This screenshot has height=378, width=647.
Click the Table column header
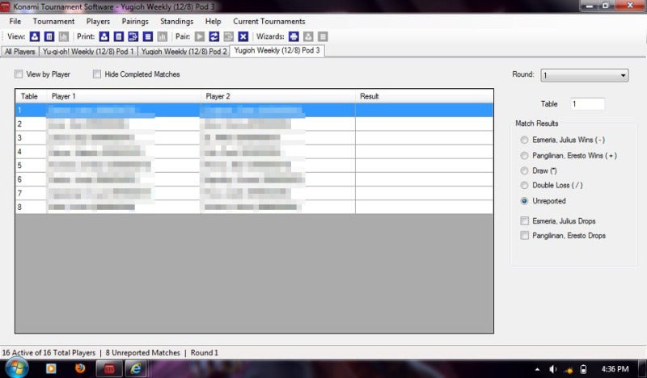point(32,96)
